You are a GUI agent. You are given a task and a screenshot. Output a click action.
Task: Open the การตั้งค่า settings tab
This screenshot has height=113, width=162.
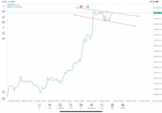pyautogui.click(x=123, y=106)
